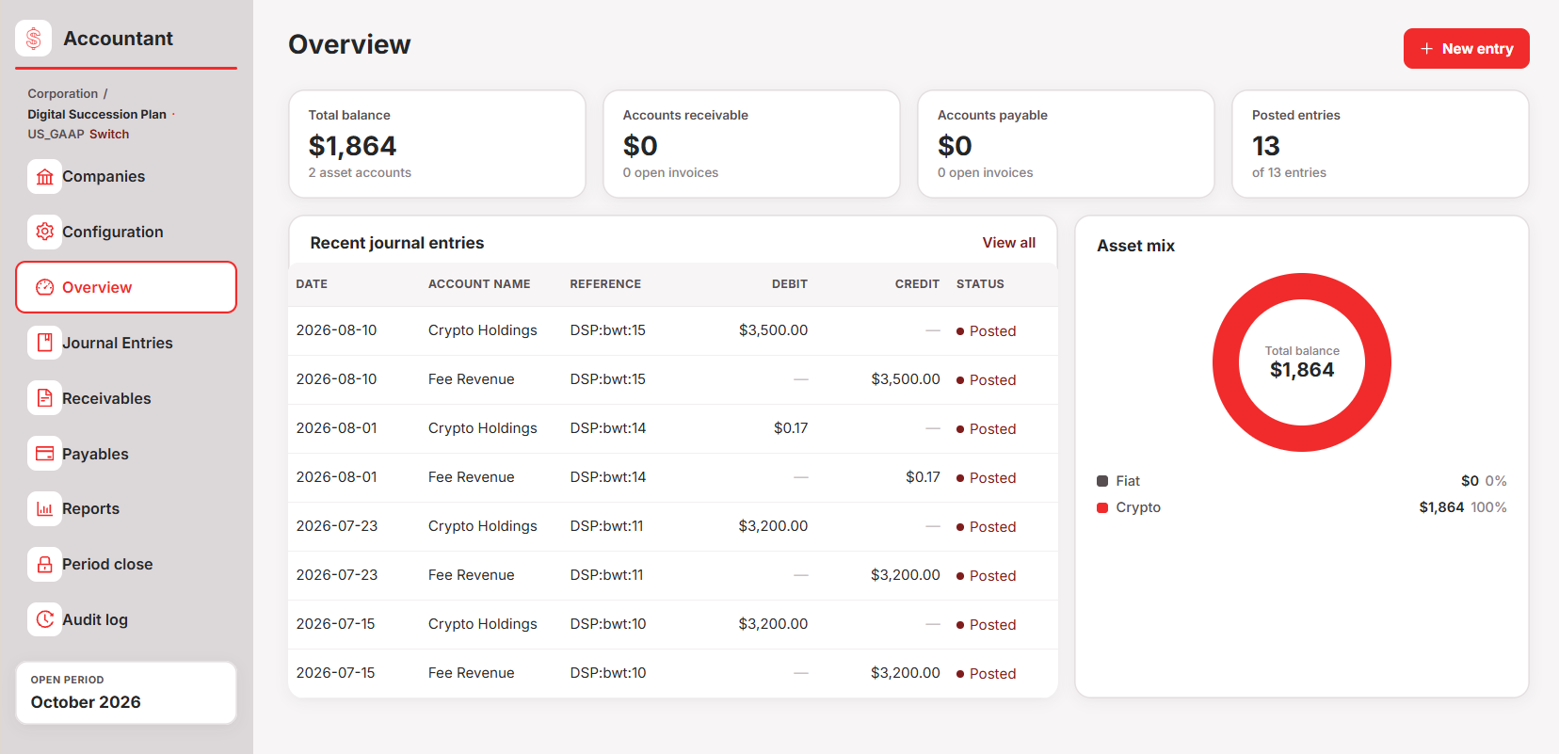1559x754 pixels.
Task: Create a New entry
Action: 1466,49
